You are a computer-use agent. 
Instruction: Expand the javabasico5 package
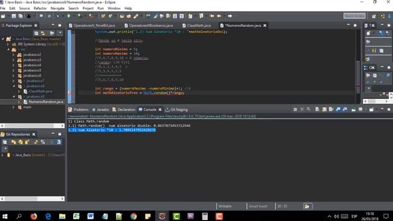point(14,71)
